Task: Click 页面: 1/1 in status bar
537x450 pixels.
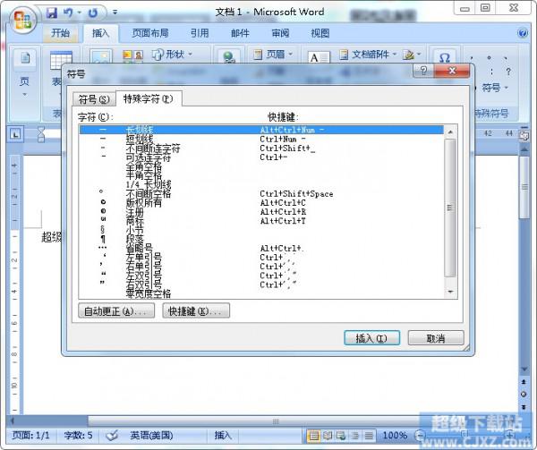Action: click(30, 436)
